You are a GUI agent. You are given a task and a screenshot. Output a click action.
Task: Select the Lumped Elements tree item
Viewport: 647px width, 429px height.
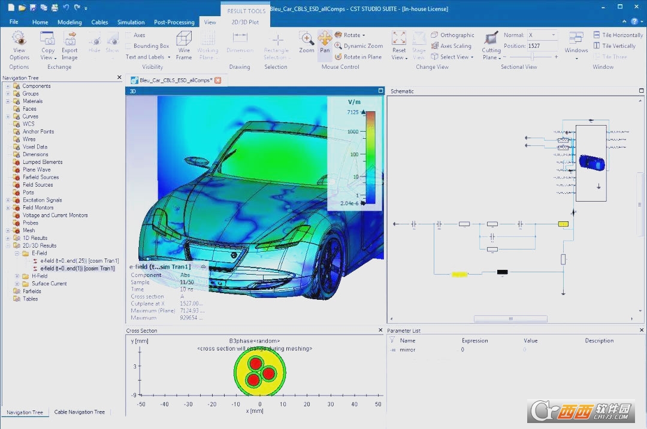43,162
